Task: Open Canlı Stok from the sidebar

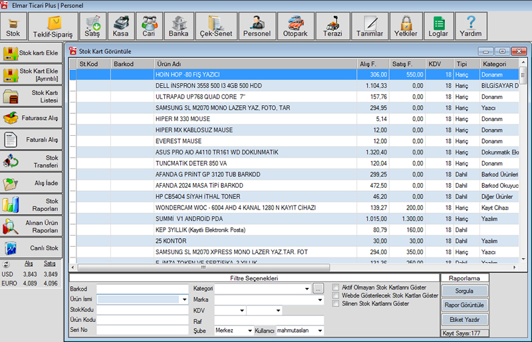Action: click(32, 249)
